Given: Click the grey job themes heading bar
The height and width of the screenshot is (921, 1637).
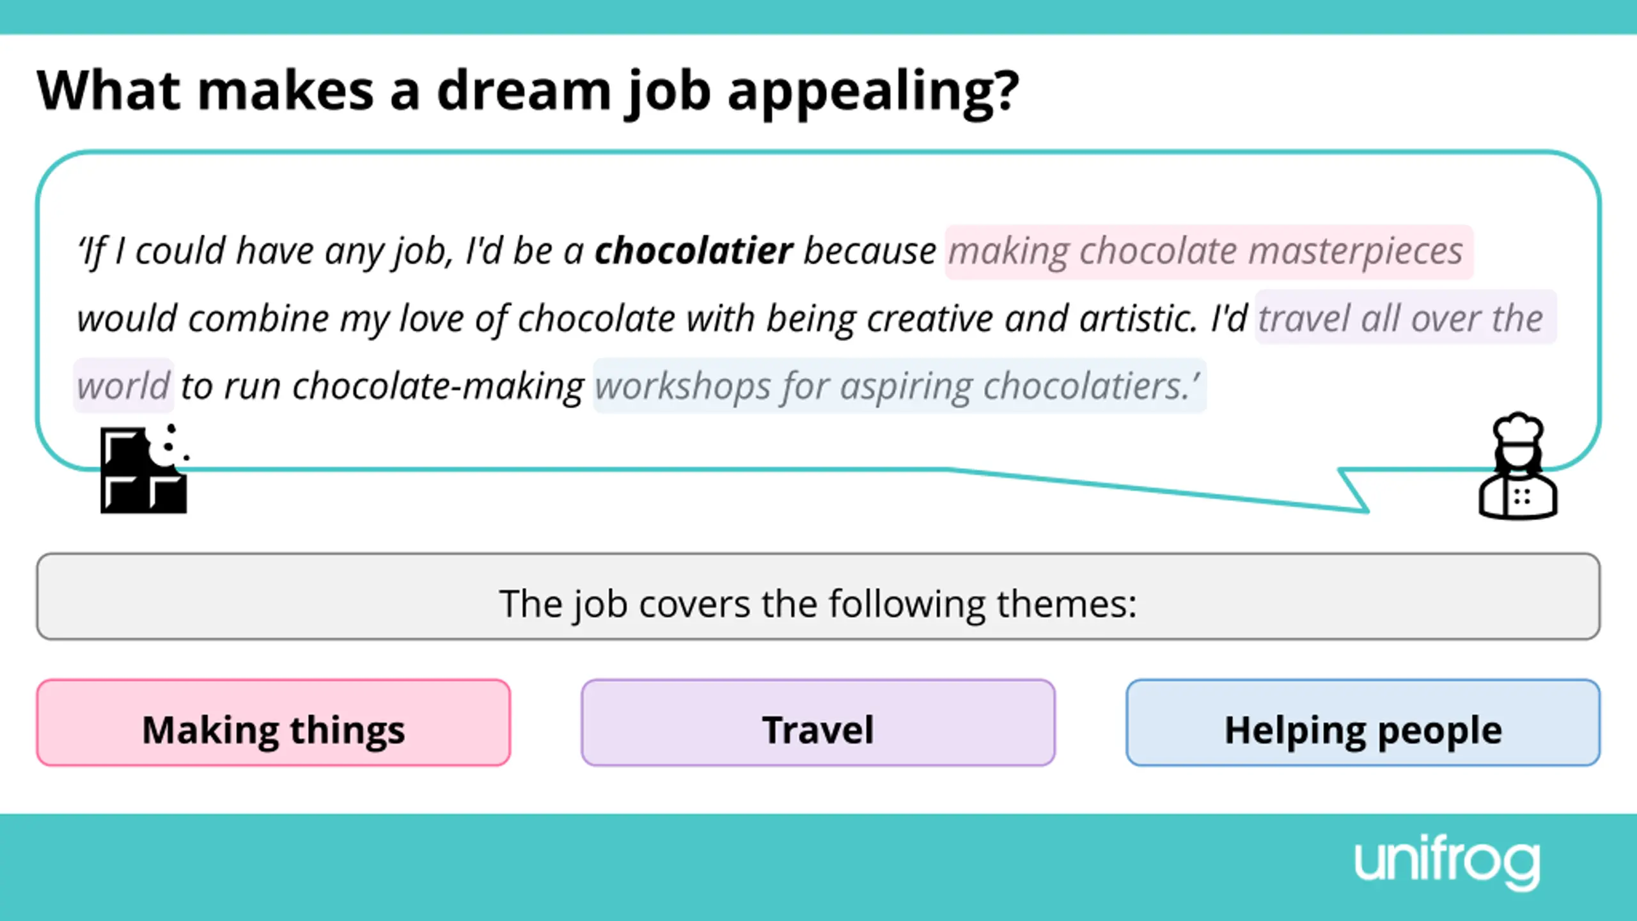Looking at the screenshot, I should coord(818,597).
